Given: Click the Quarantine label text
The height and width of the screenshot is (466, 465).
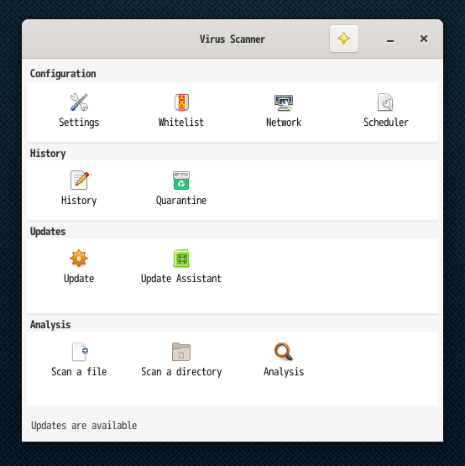Looking at the screenshot, I should (x=181, y=201).
